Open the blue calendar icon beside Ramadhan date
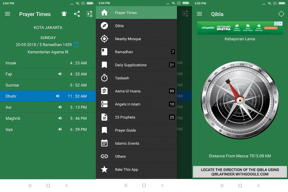 coord(76,45)
